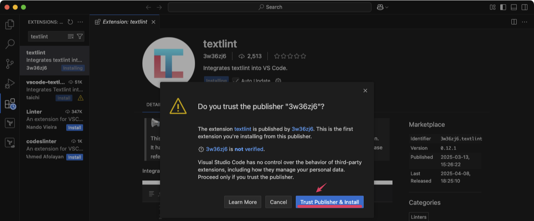Split the editor to the right
Image resolution: width=534 pixels, height=221 pixels.
point(514,22)
